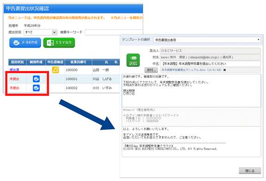Open 申告書確認 icon for 山田 一朗

(x=56, y=70)
